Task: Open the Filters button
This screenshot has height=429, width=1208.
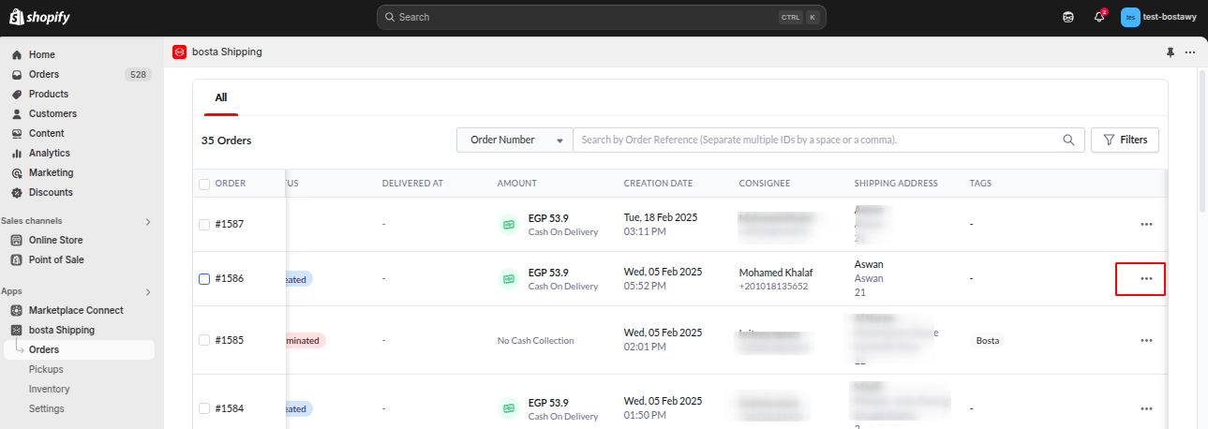Action: (x=1125, y=140)
